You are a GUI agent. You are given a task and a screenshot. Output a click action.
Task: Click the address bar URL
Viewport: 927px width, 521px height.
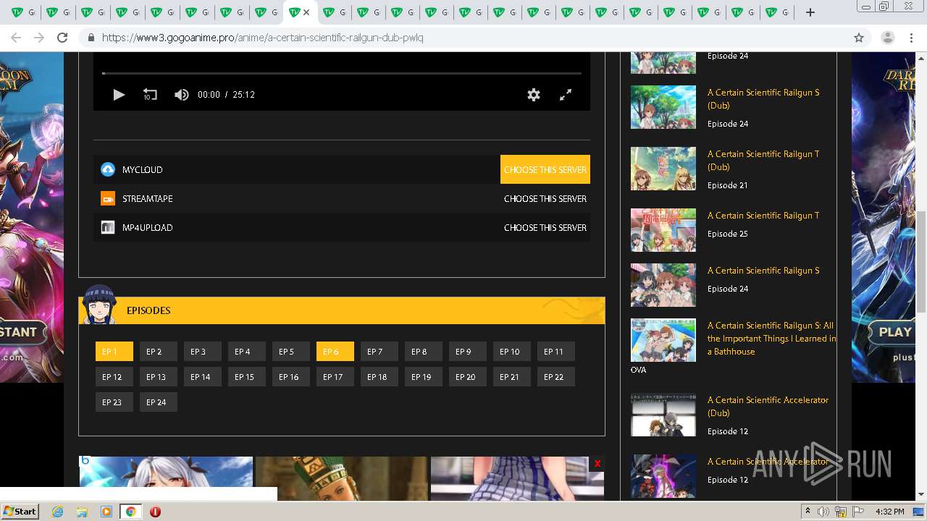coord(263,38)
